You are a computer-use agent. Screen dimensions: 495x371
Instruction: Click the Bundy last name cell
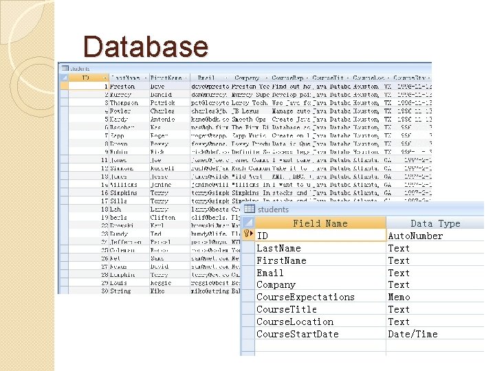[129, 234]
